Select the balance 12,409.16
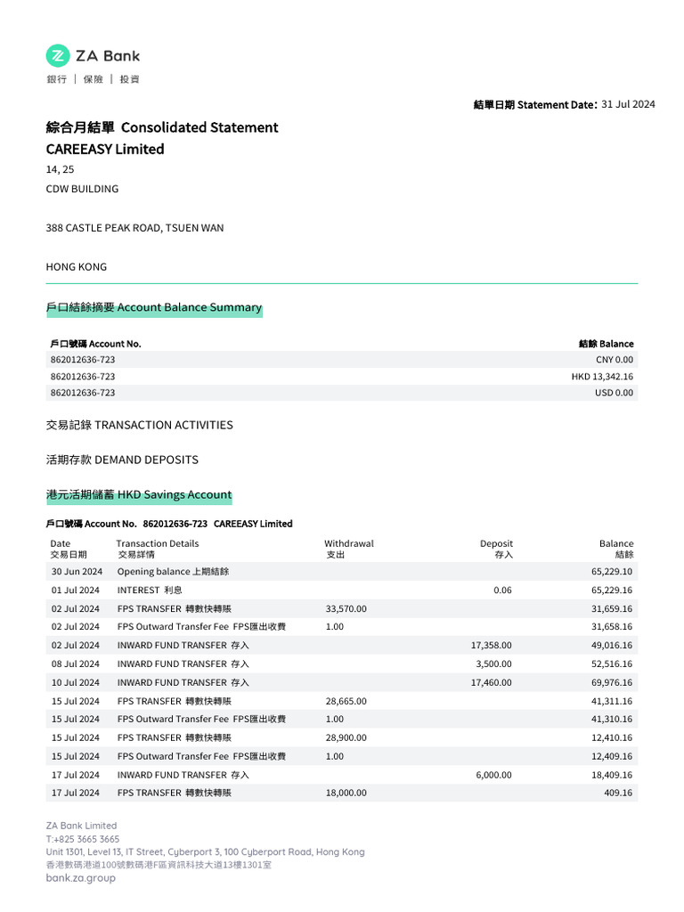This screenshot has width=684, height=912. pos(612,757)
